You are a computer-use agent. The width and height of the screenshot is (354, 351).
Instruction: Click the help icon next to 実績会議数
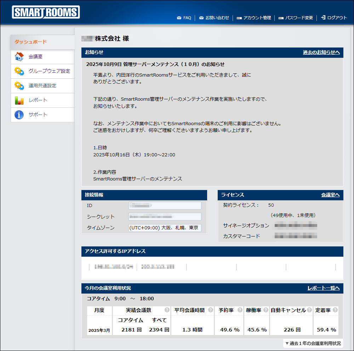point(167,310)
